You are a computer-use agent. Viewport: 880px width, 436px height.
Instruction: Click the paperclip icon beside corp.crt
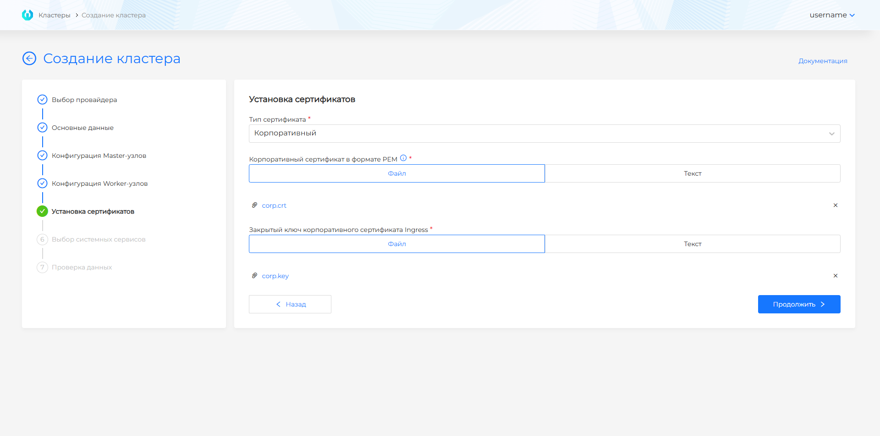click(x=254, y=205)
